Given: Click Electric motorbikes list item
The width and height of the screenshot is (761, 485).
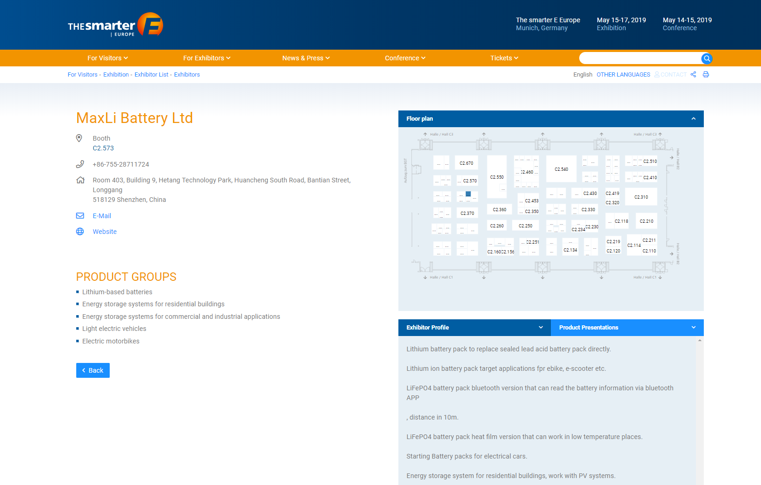Looking at the screenshot, I should point(111,341).
